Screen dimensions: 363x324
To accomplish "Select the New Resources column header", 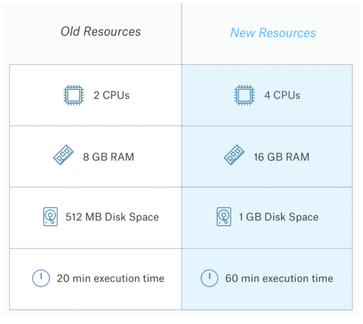I will pyautogui.click(x=273, y=33).
